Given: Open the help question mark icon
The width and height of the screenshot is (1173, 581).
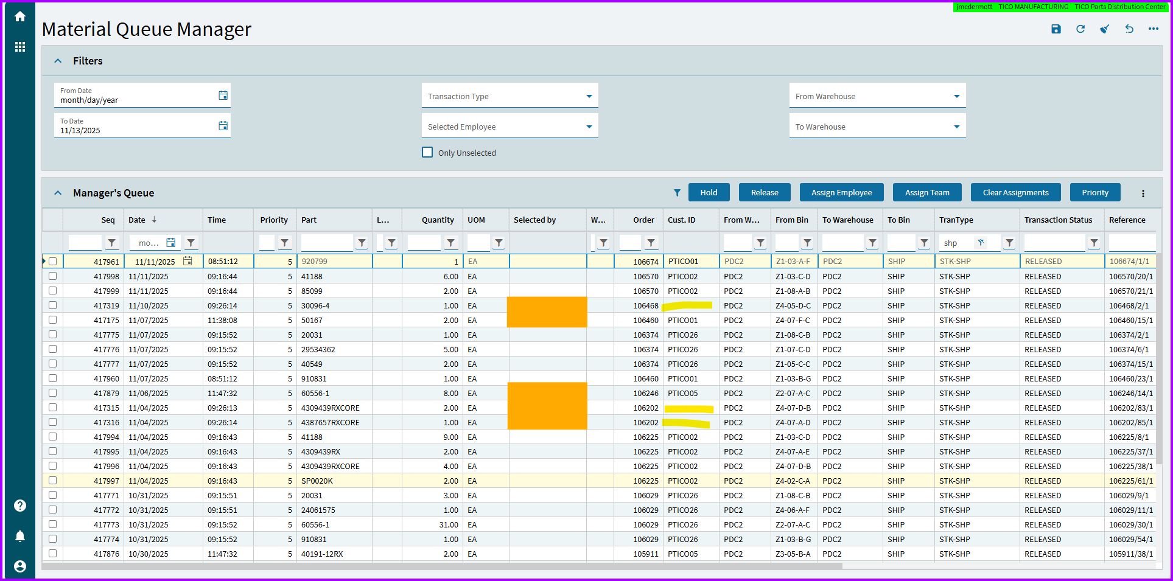Looking at the screenshot, I should point(20,506).
